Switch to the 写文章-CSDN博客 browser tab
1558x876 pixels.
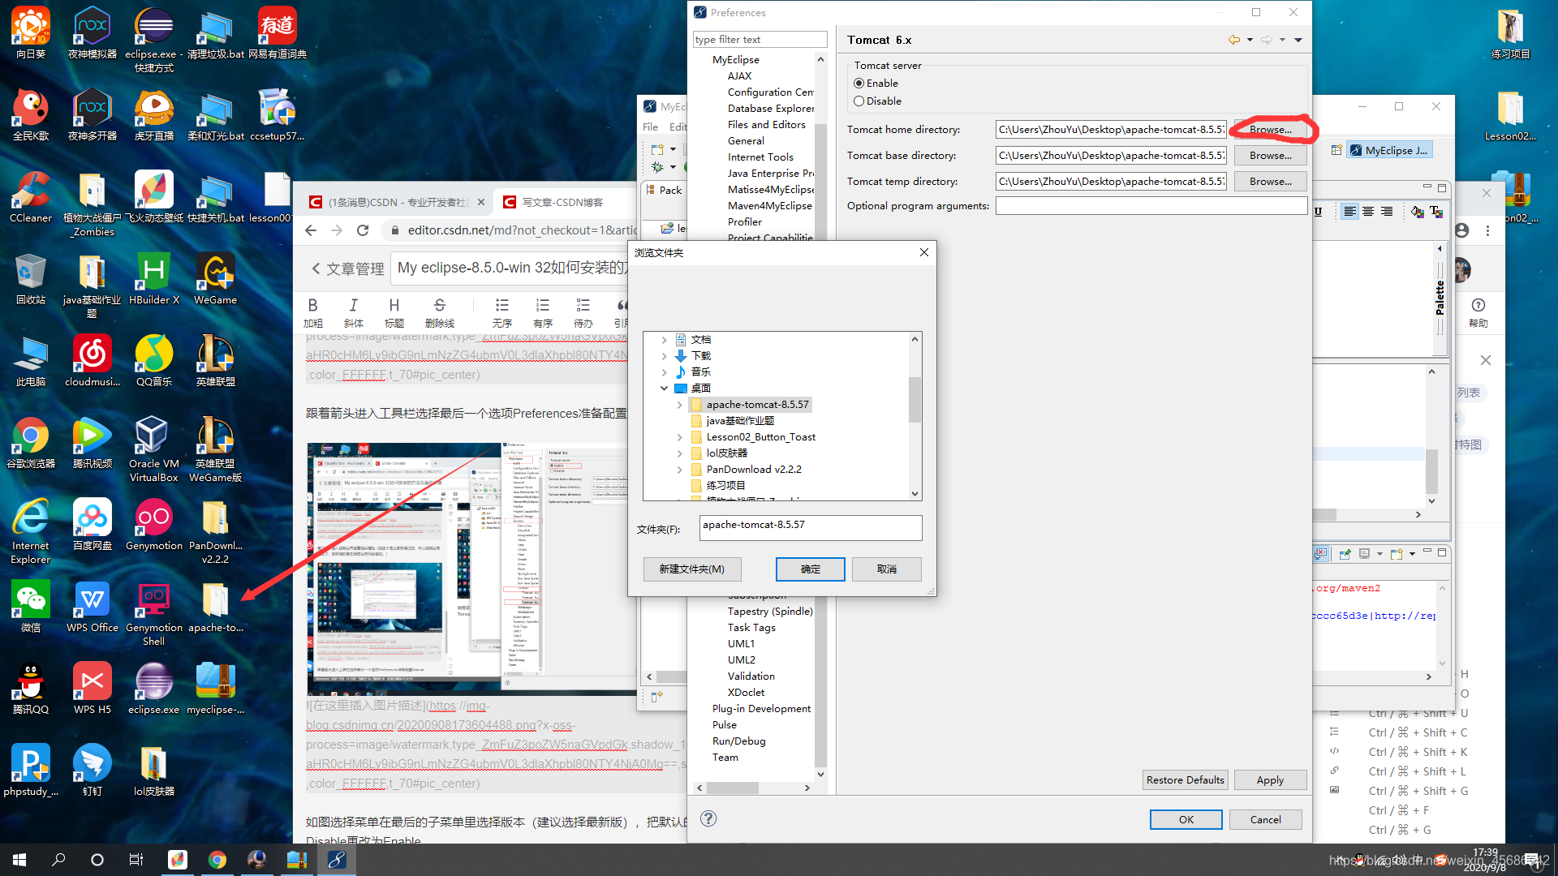tap(562, 202)
